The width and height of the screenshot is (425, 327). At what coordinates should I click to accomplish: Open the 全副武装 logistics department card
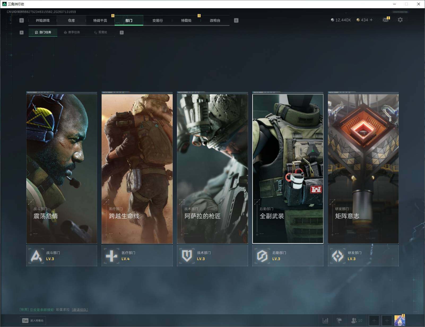pyautogui.click(x=288, y=169)
